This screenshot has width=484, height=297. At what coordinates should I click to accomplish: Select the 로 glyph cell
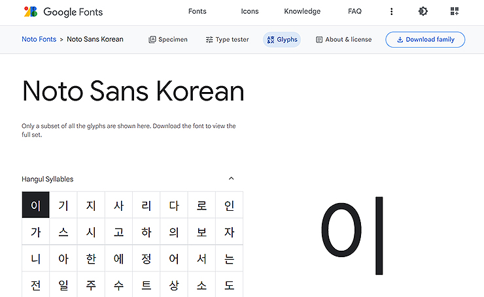click(x=201, y=205)
